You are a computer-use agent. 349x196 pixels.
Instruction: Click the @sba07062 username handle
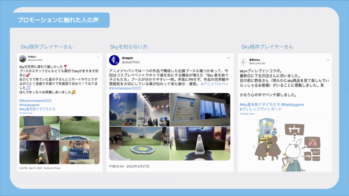point(131,62)
